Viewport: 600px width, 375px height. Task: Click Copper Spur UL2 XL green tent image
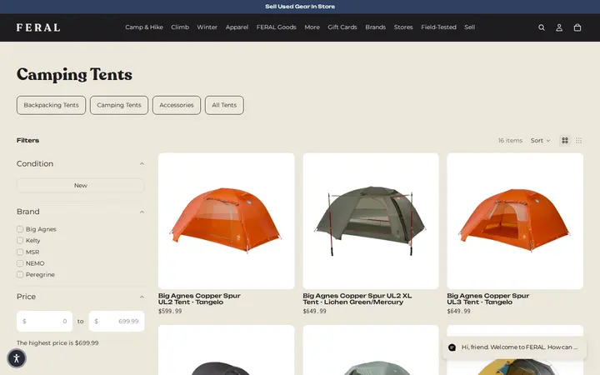371,221
